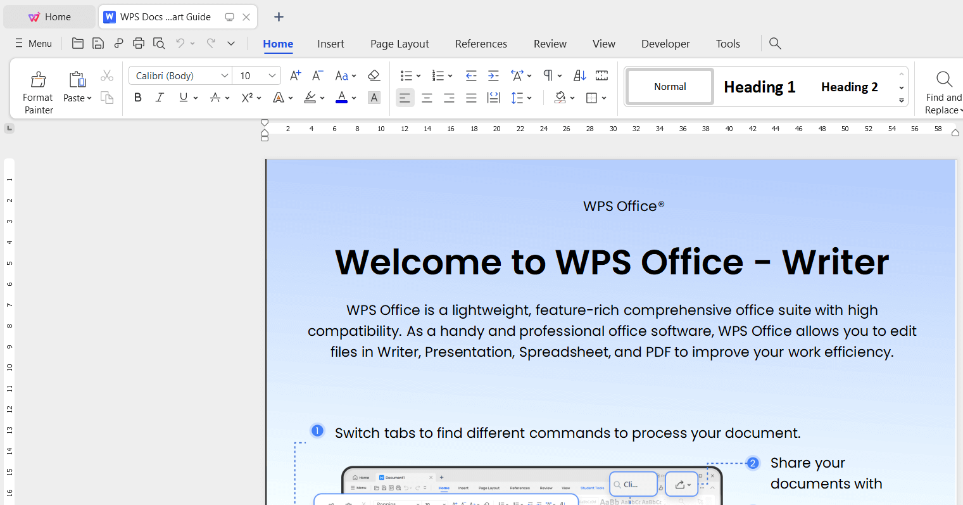Apply the Heading 1 style
This screenshot has width=963, height=505.
tap(759, 86)
